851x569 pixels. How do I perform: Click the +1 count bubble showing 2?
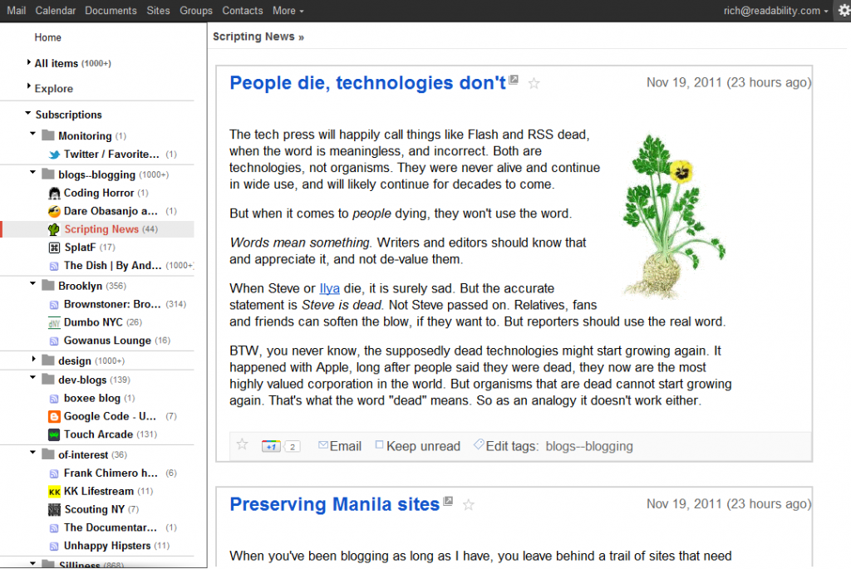tap(292, 447)
